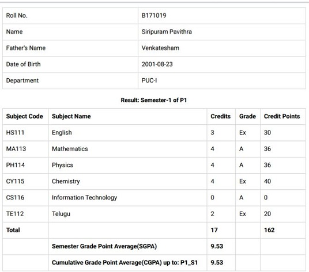The height and width of the screenshot is (272, 309).
Task: Select the Semester Grade Point Average label
Action: (x=104, y=246)
